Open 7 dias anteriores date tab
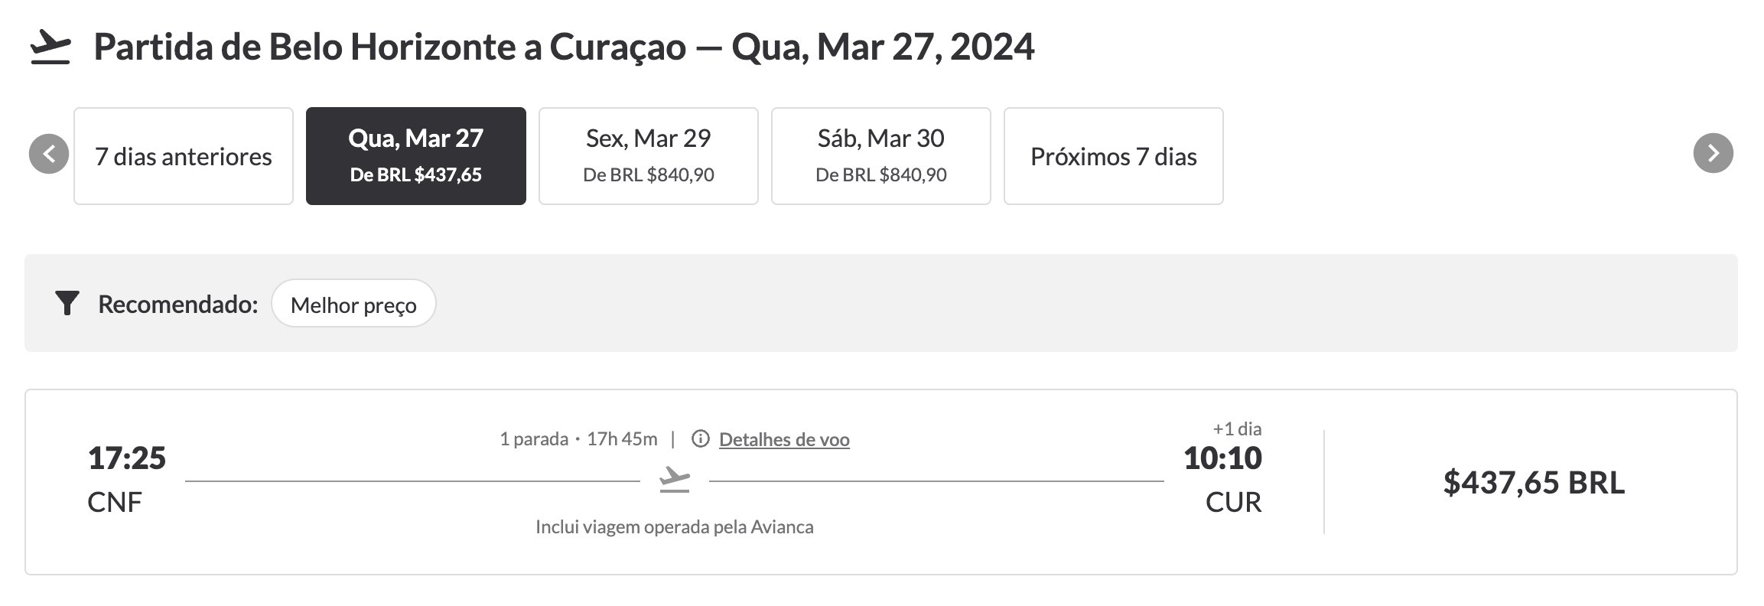The image size is (1764, 606). coord(184,156)
